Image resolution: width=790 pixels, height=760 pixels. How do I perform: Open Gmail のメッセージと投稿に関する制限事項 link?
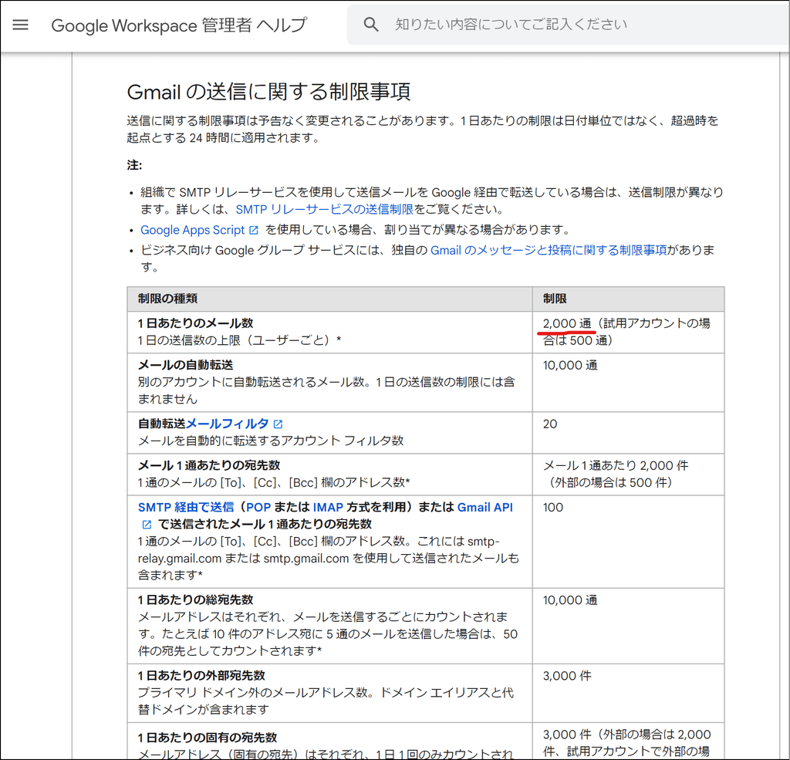[x=549, y=250]
